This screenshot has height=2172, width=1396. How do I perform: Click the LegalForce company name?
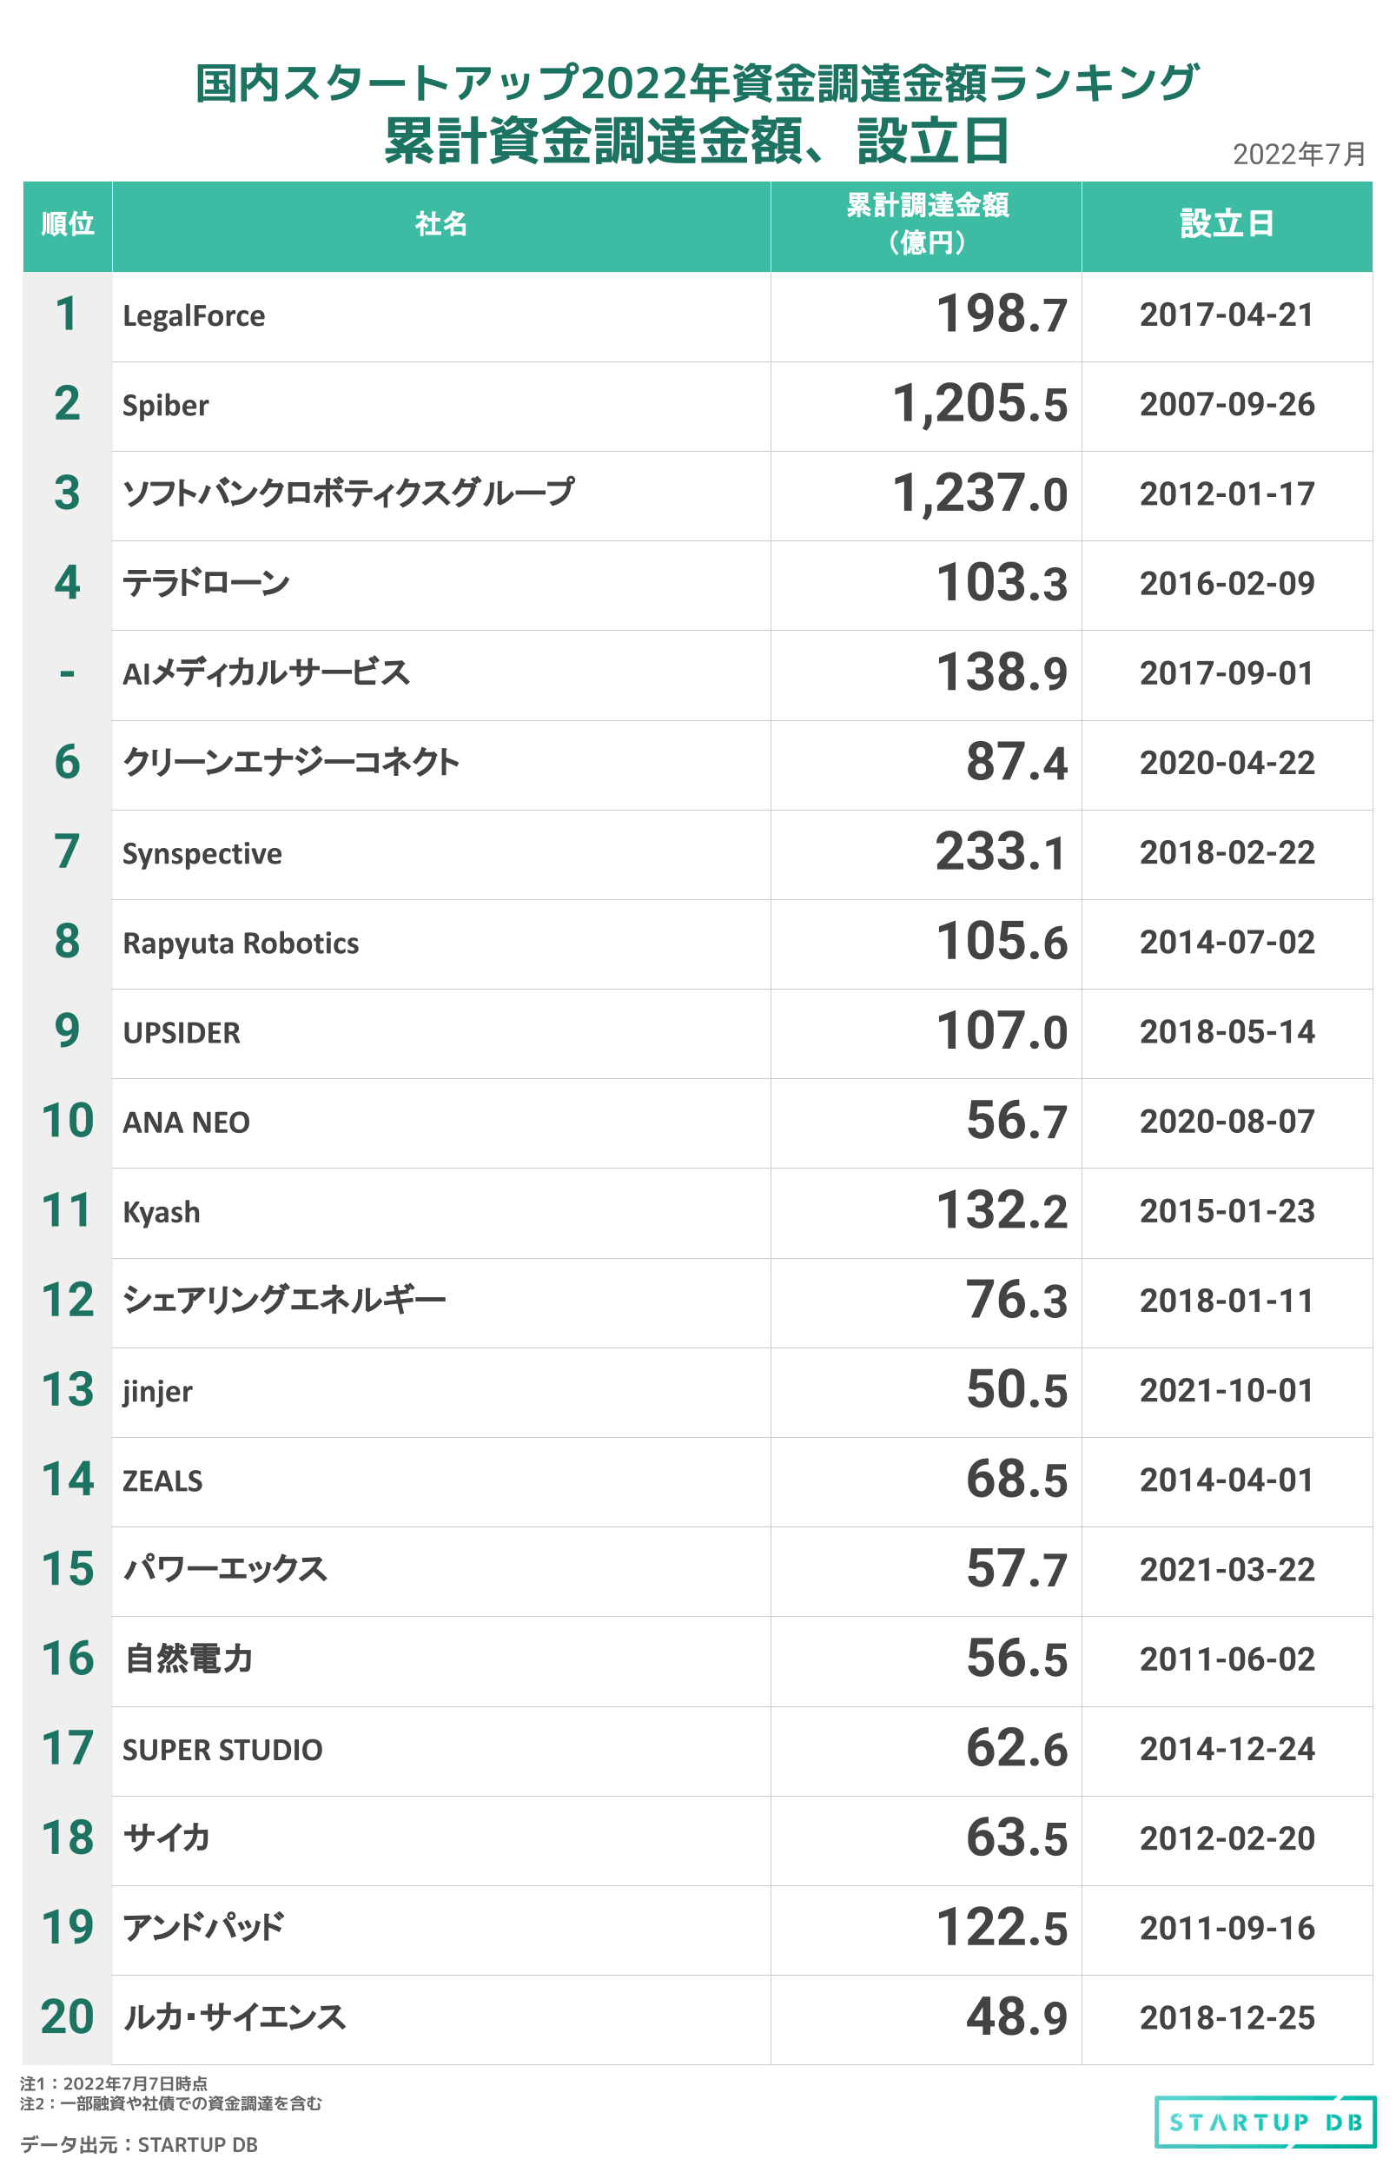[194, 316]
